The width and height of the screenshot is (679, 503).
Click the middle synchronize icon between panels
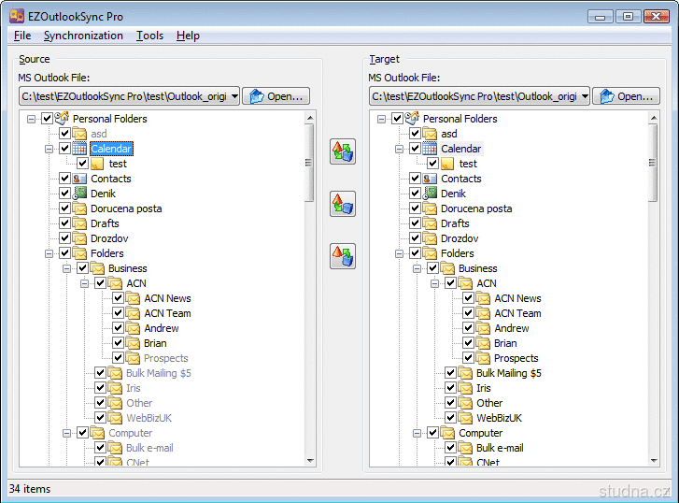pos(343,204)
